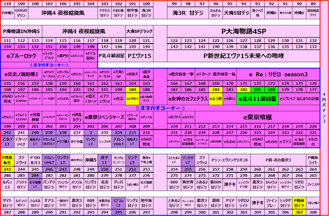Select yellow machine number 243
329x216 pixels.
click(x=8, y=169)
